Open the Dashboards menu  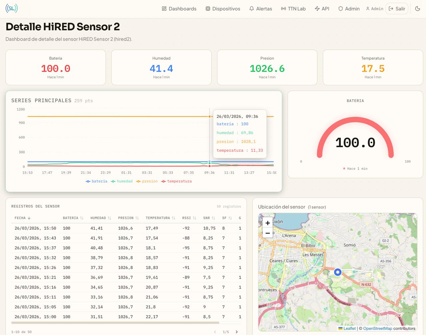pyautogui.click(x=179, y=9)
